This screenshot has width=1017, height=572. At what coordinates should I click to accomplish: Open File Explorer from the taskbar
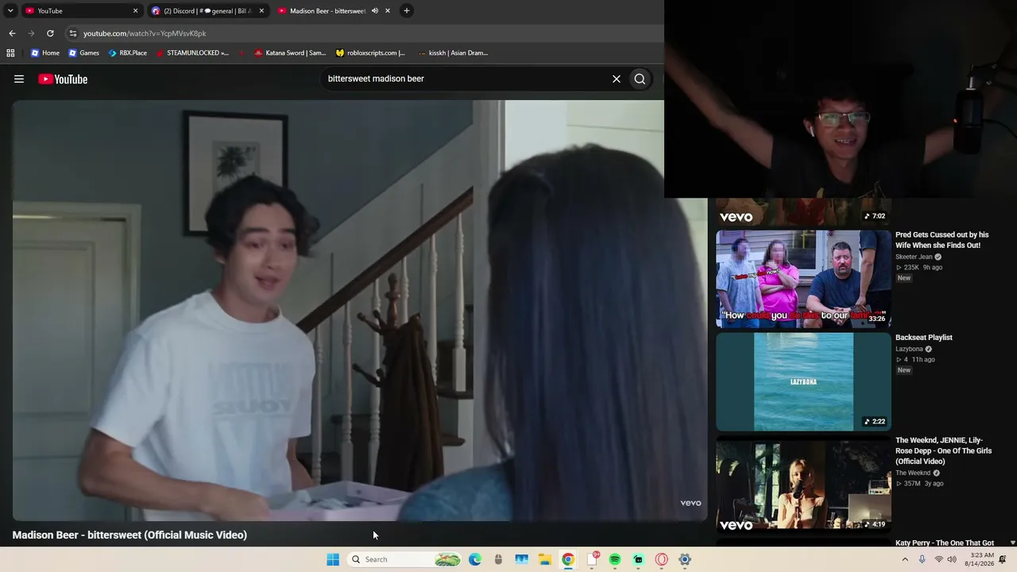tap(544, 559)
